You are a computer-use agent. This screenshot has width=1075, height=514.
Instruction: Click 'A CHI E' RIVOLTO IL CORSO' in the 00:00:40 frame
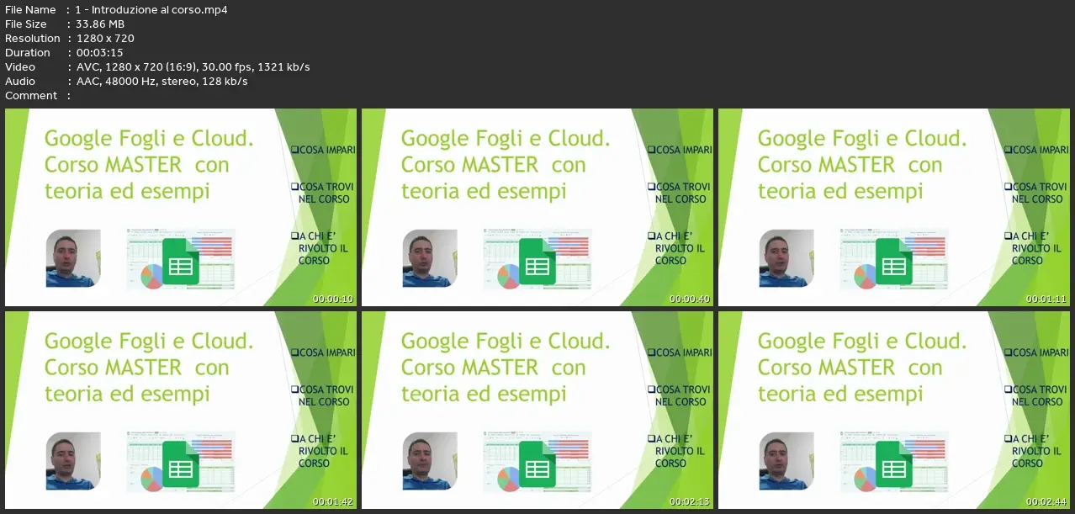click(x=677, y=249)
